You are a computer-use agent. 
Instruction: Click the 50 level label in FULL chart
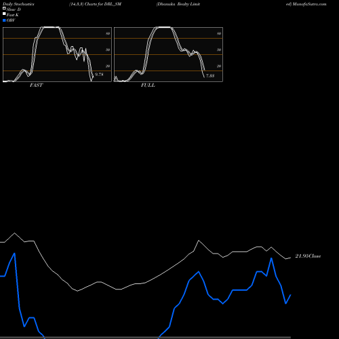(219, 49)
